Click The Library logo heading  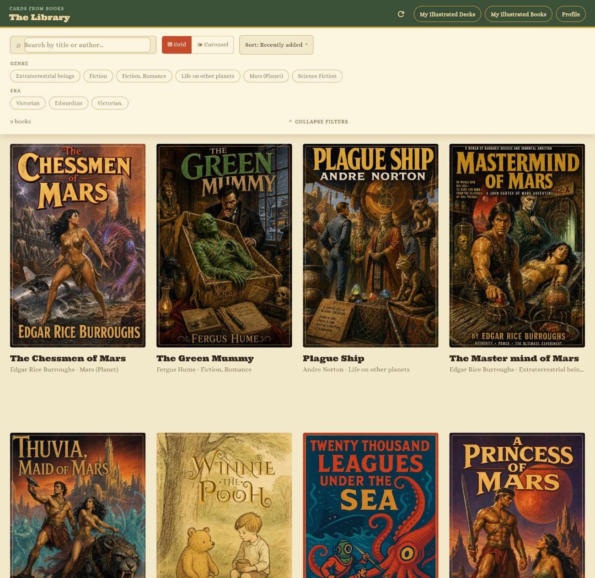(x=39, y=17)
